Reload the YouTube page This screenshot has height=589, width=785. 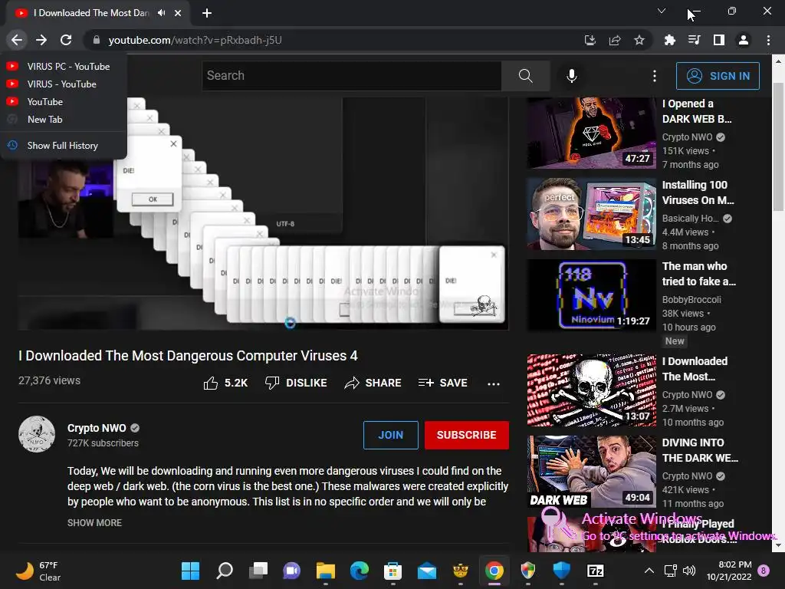[x=66, y=40]
